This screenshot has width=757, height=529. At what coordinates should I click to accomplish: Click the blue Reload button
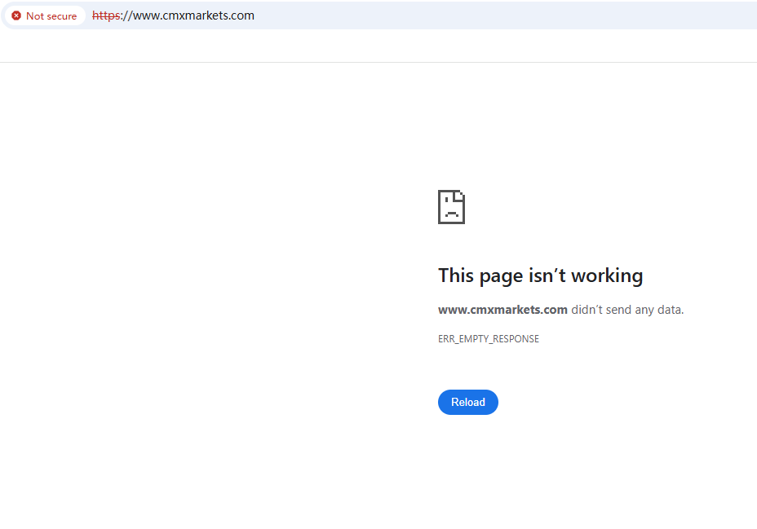coord(467,402)
